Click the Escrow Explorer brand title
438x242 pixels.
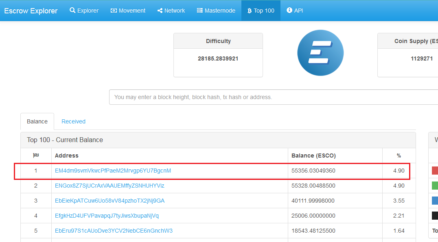(x=31, y=11)
